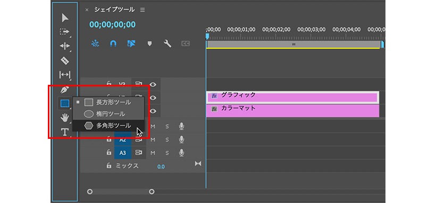Select the Track Select Forward tool
436x203 pixels.
[x=64, y=32]
